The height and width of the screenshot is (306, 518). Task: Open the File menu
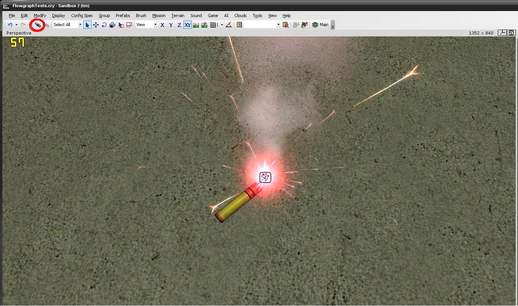(x=12, y=16)
